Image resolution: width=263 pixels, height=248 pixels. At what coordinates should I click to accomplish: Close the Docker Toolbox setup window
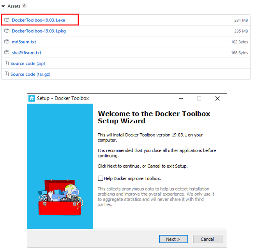click(217, 99)
